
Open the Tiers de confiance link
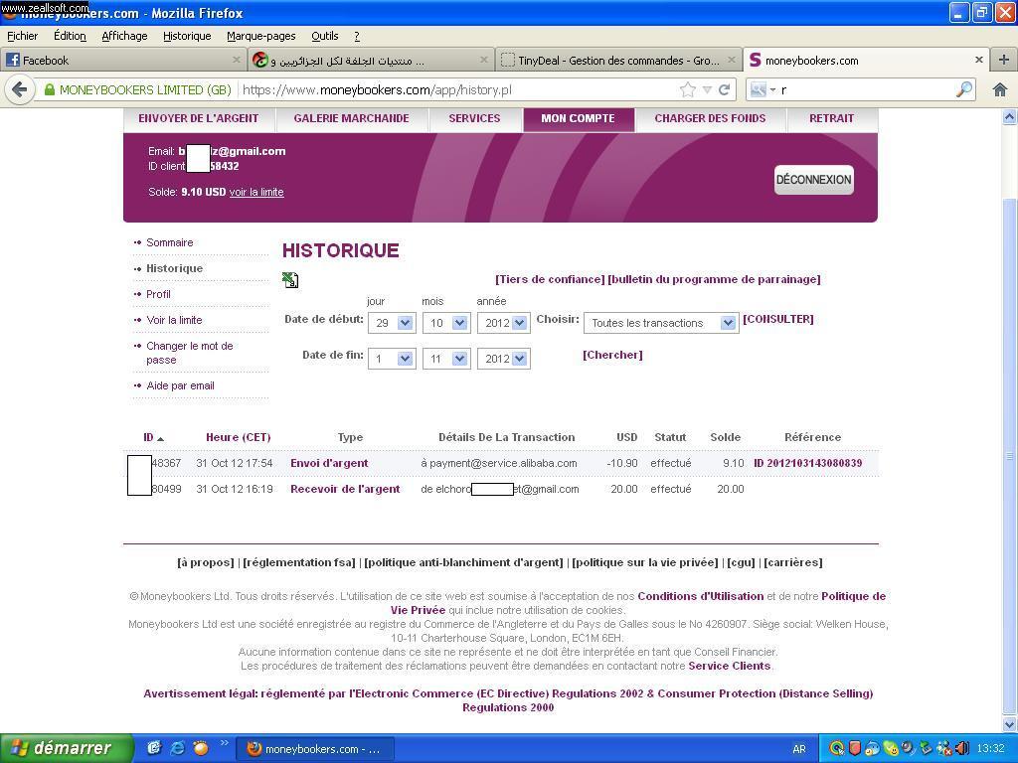[550, 279]
